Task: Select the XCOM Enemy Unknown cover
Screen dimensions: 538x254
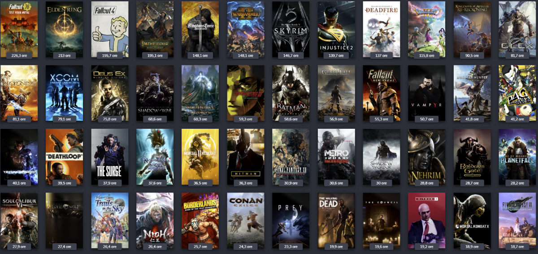Action: coord(65,93)
